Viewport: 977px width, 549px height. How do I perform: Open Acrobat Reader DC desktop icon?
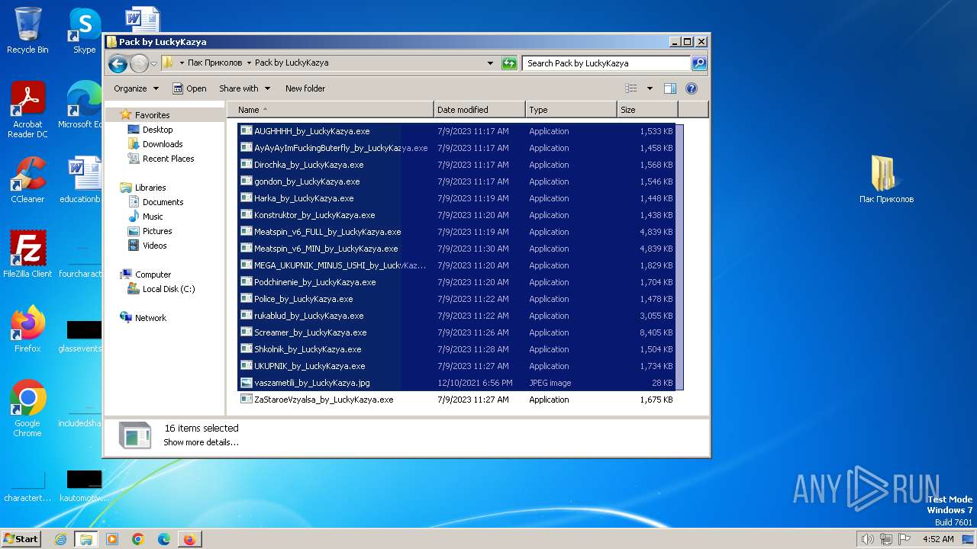tap(27, 110)
